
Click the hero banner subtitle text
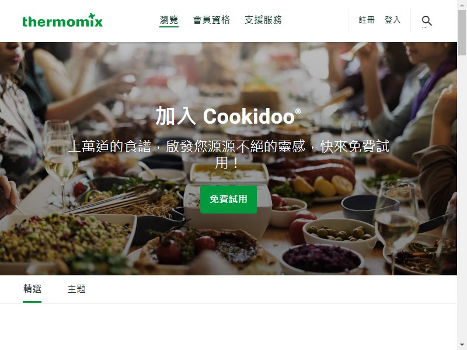point(228,155)
